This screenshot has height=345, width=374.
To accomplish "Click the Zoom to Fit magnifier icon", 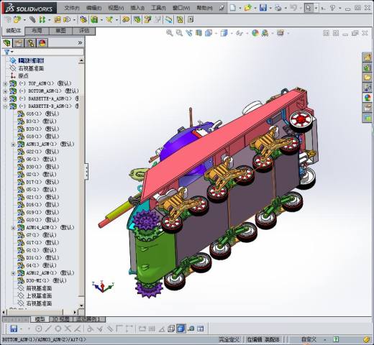I will click(170, 33).
